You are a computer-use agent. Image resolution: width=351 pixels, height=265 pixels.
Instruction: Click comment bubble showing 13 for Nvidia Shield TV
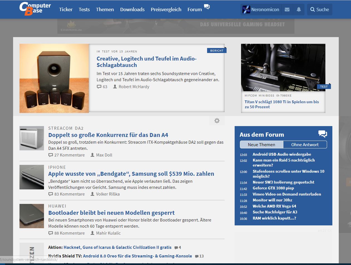pyautogui.click(x=197, y=256)
